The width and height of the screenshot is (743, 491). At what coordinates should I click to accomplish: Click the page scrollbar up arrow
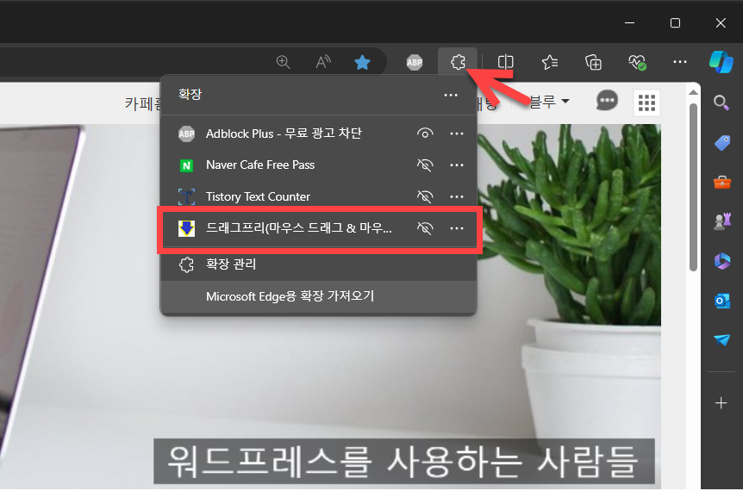pyautogui.click(x=693, y=92)
